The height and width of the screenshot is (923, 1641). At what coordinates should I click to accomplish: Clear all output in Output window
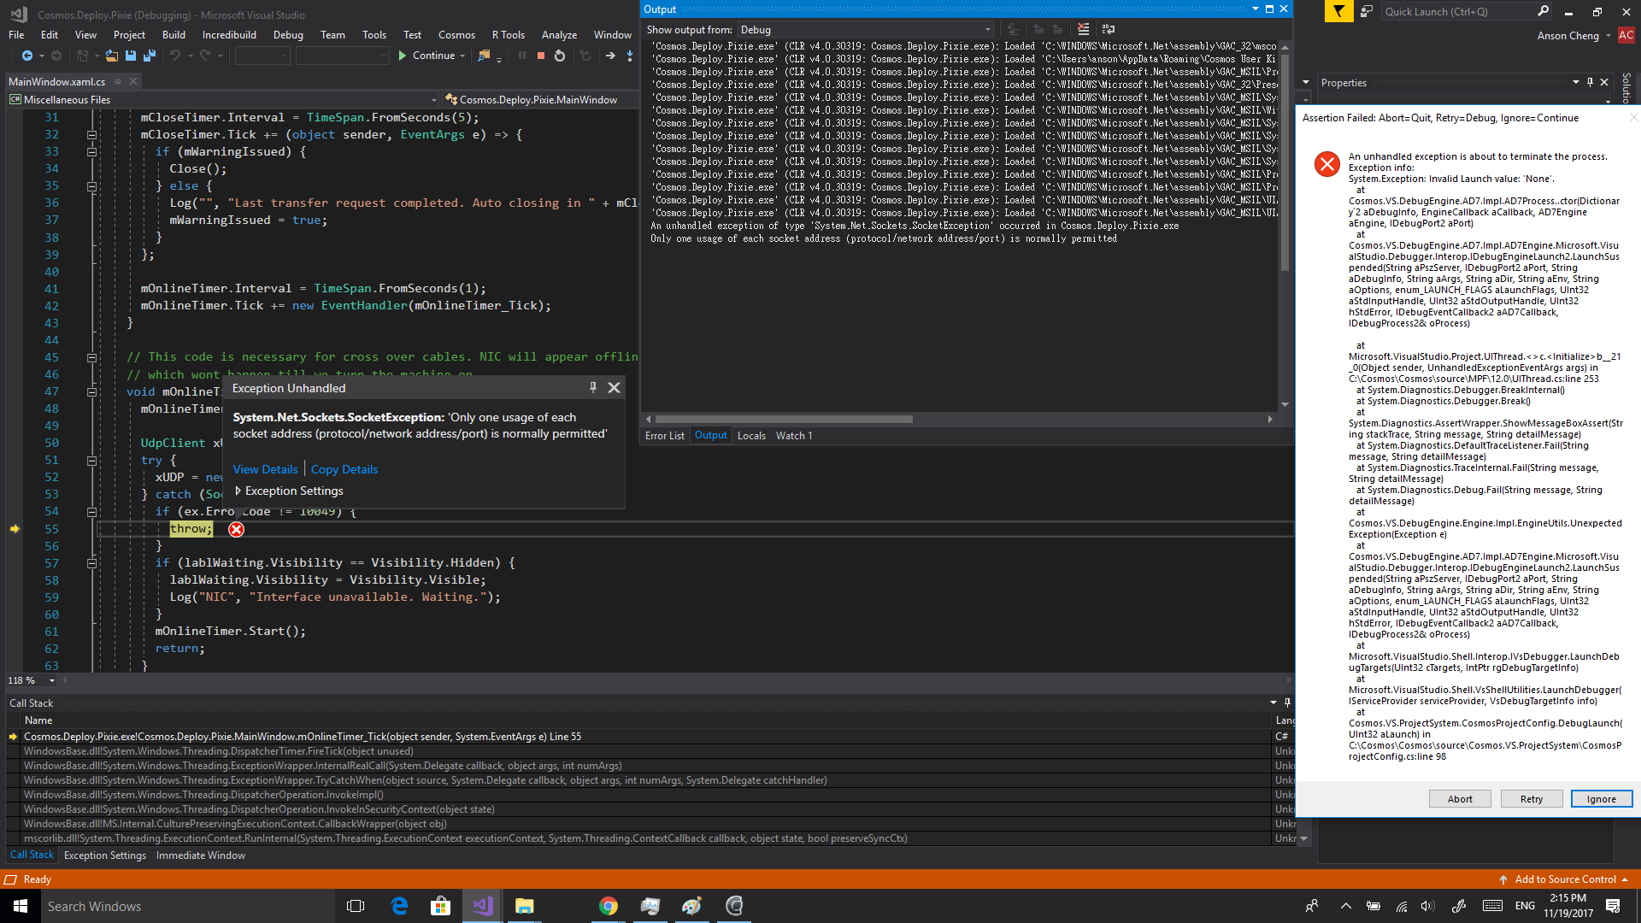click(1083, 30)
